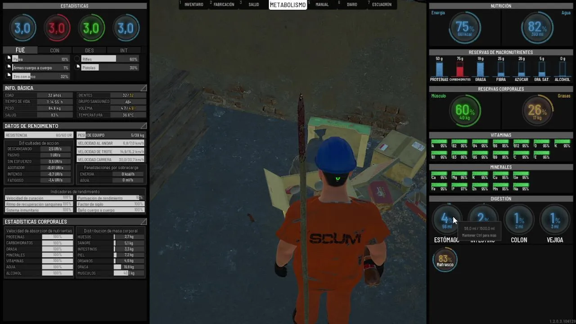Click the Sistema inmunitario 100% indicator

[39, 210]
